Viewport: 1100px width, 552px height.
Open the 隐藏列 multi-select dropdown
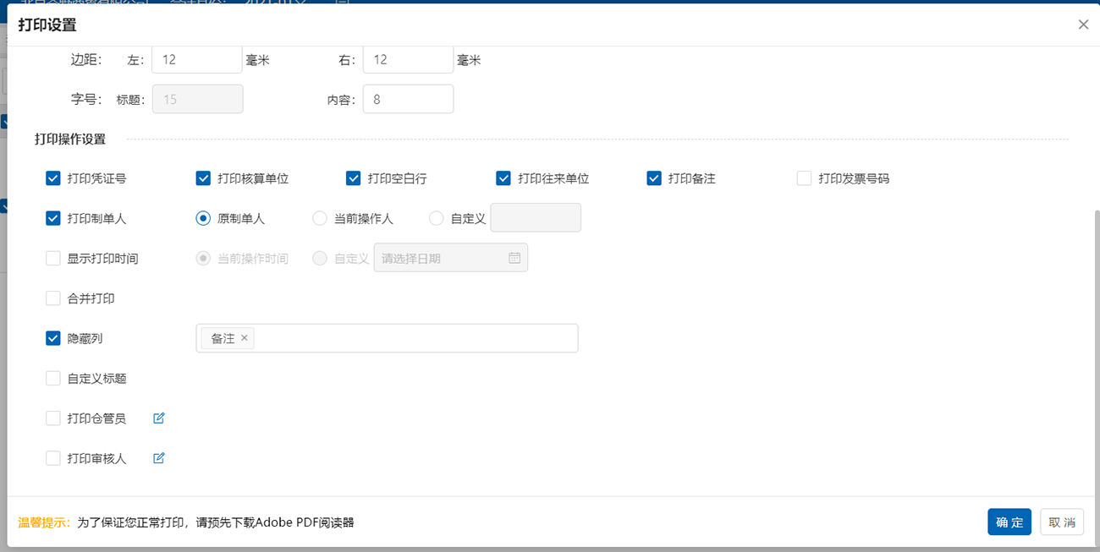click(415, 338)
